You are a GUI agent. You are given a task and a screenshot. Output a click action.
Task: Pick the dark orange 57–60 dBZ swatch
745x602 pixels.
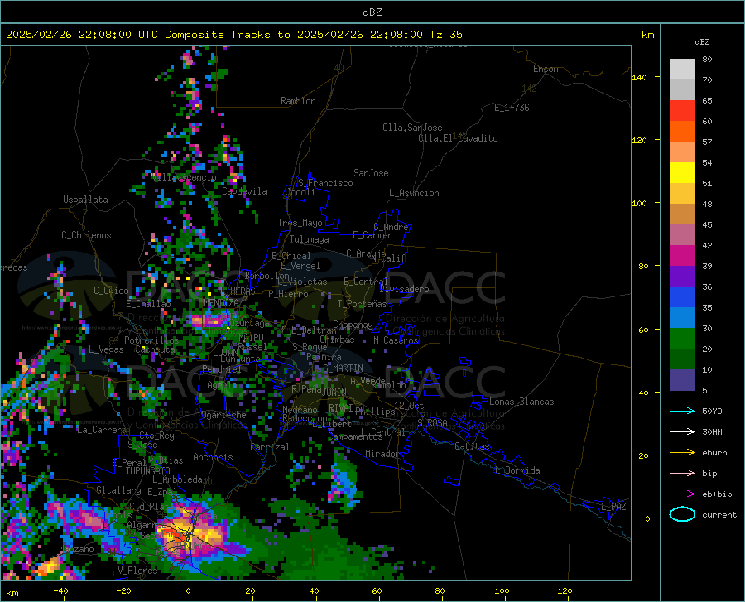point(682,132)
